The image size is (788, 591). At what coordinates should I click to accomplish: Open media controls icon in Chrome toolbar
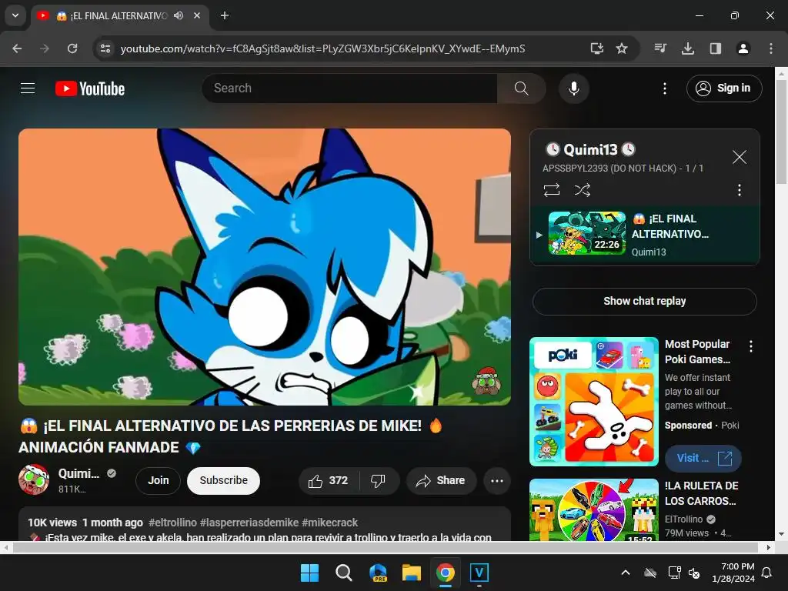click(x=660, y=48)
